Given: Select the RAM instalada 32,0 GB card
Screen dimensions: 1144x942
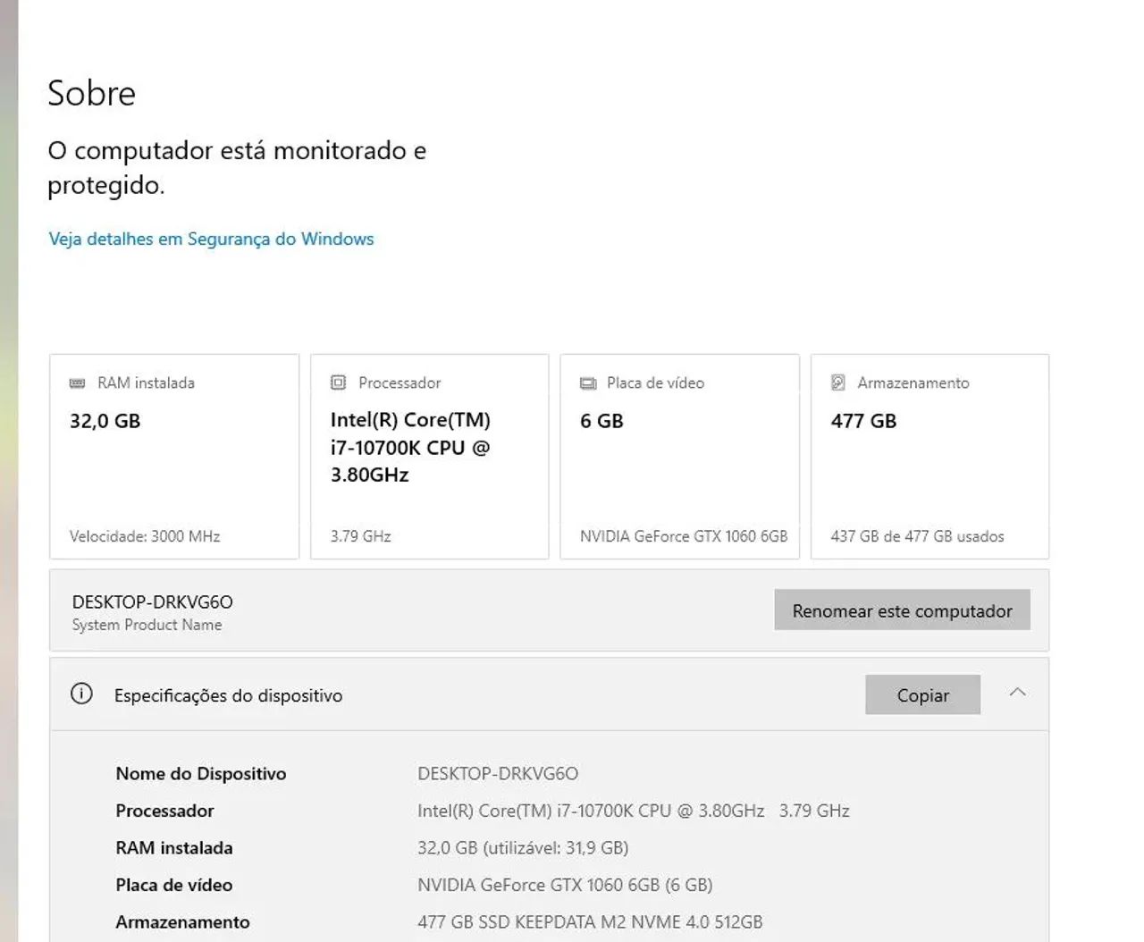Looking at the screenshot, I should click(x=174, y=457).
